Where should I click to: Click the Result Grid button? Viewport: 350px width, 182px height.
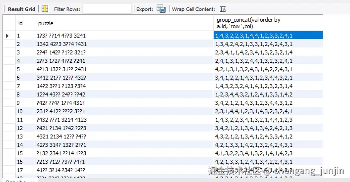pos(21,9)
